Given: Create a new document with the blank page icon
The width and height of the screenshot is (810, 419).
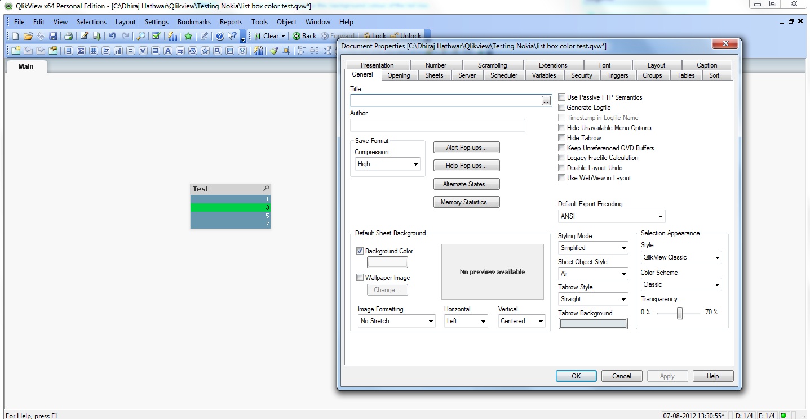Looking at the screenshot, I should click(x=16, y=36).
